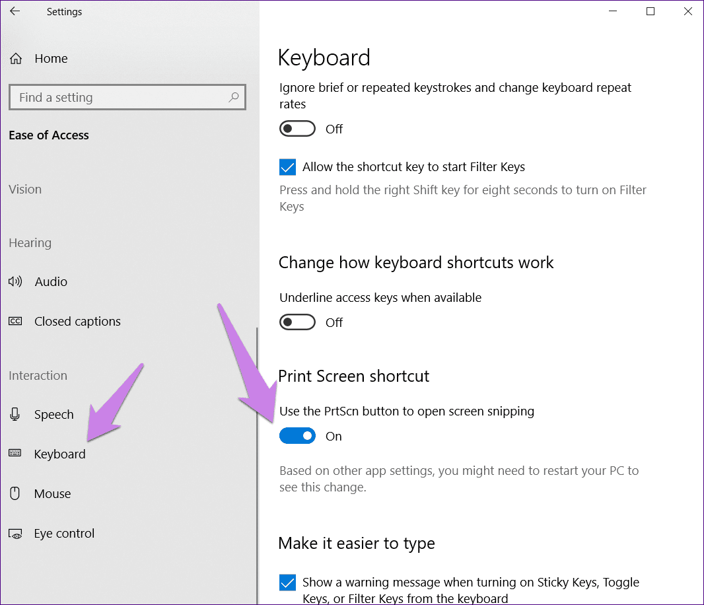This screenshot has height=605, width=704.
Task: Click the Mouse icon in the sidebar
Action: pos(15,493)
